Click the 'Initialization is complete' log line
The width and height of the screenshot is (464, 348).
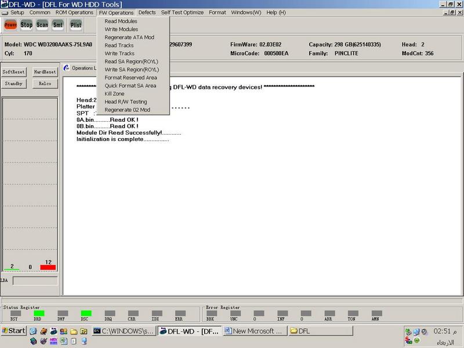point(122,139)
